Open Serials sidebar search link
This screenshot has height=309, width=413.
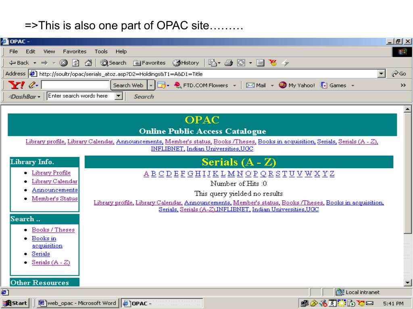point(41,254)
